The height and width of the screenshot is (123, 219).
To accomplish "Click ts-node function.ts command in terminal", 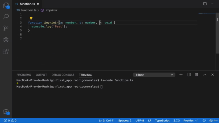I will click(117, 80).
